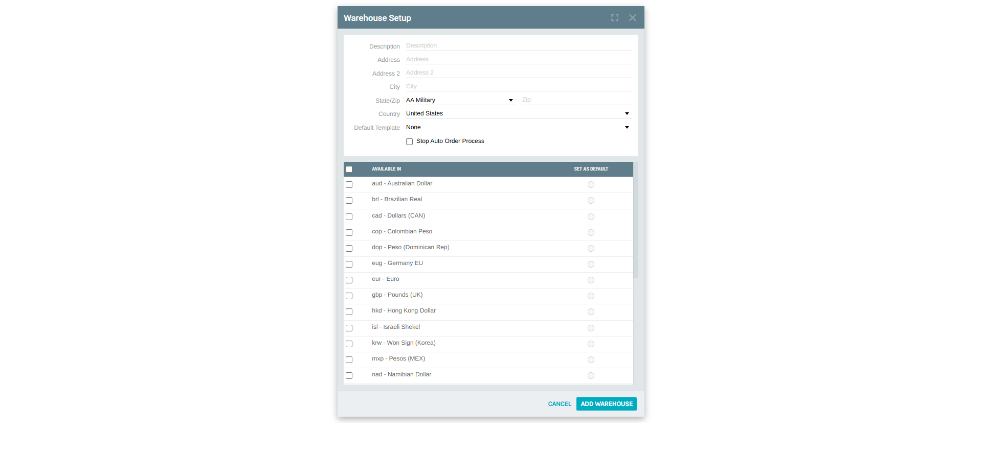Image resolution: width=982 pixels, height=456 pixels.
Task: Click the ADD WAREHOUSE button
Action: (606, 404)
